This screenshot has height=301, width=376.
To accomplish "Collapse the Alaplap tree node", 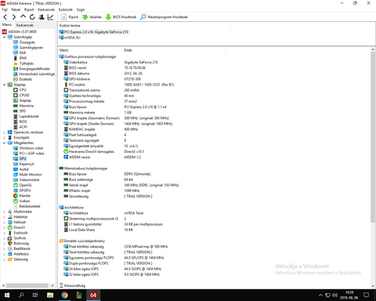I will [x=4, y=85].
